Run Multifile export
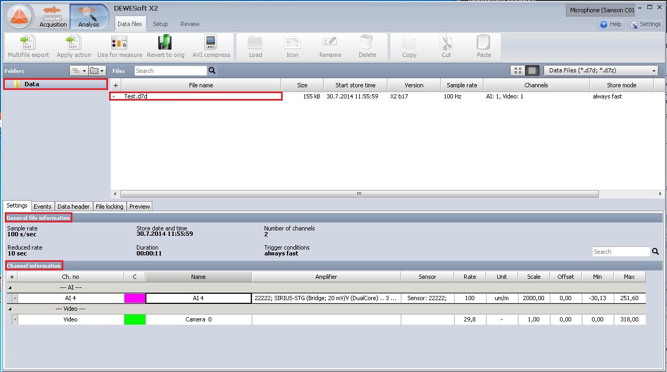 (28, 47)
